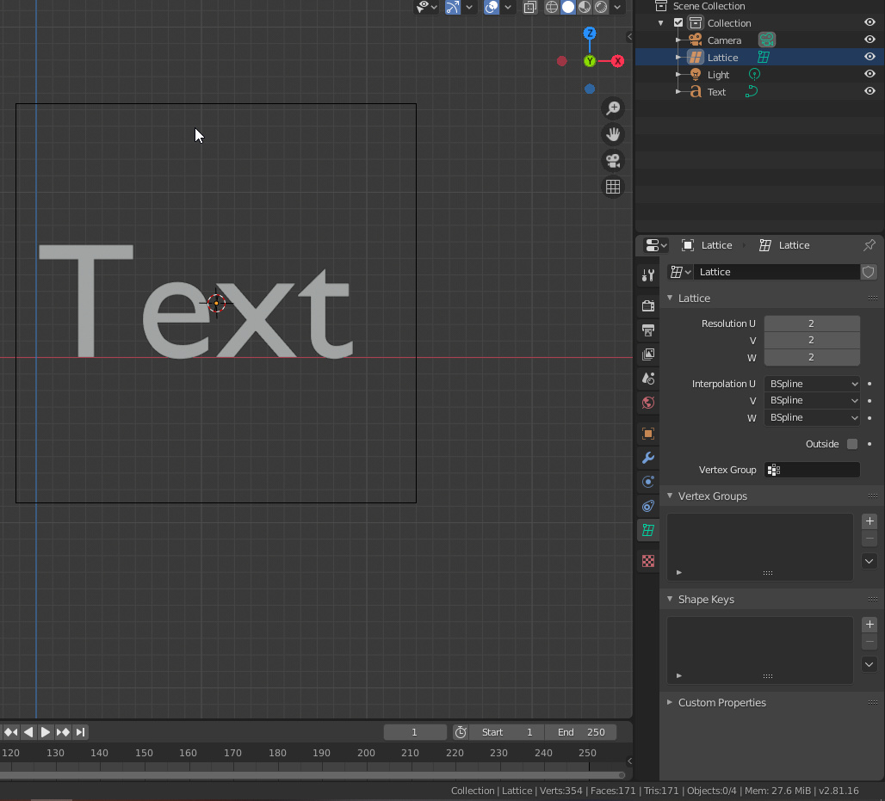The height and width of the screenshot is (801, 885).
Task: Open the Object Constraints properties tab
Action: click(648, 506)
